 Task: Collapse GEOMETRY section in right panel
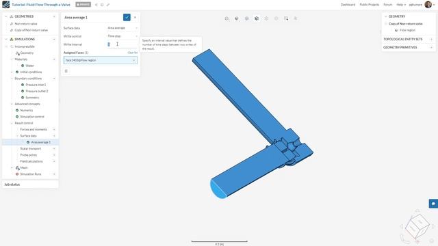[385, 16]
